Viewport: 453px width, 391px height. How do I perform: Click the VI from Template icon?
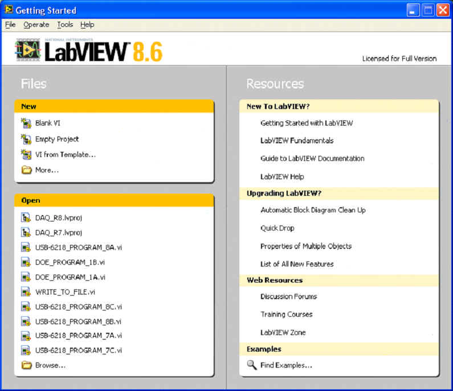tap(26, 155)
